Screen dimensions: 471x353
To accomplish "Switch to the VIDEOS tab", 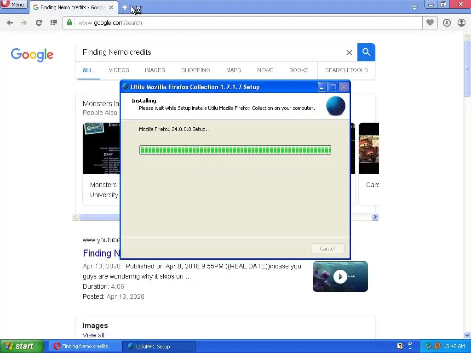I will coord(119,70).
